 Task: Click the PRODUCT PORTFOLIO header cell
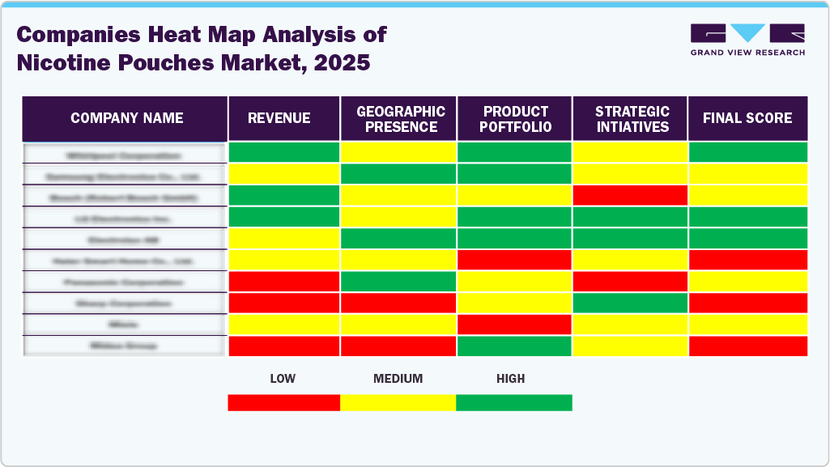[515, 118]
